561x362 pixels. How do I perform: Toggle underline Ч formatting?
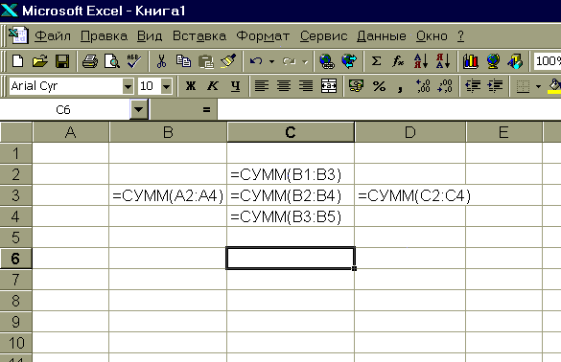[x=235, y=86]
